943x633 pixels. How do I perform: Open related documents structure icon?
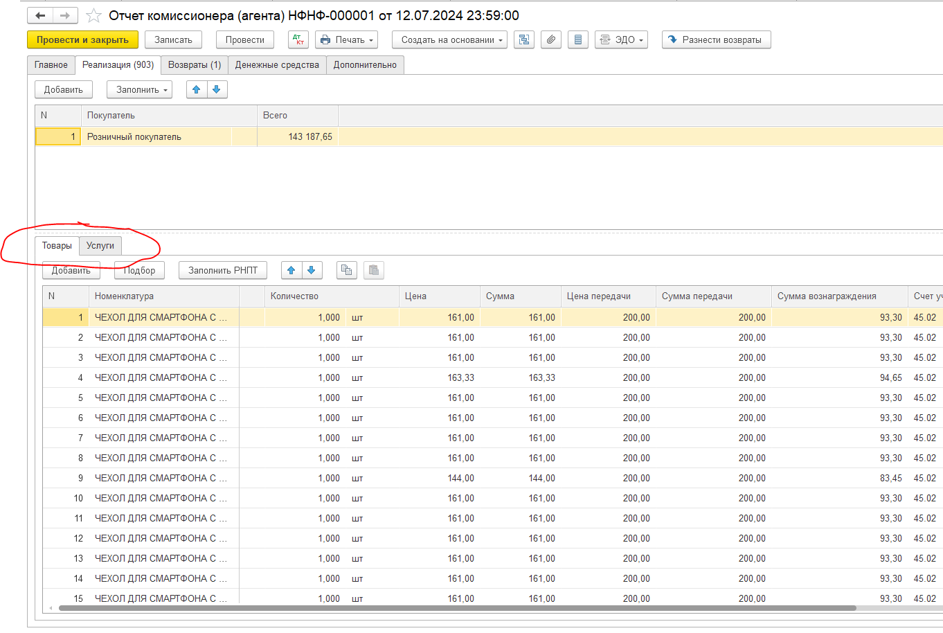pos(524,39)
